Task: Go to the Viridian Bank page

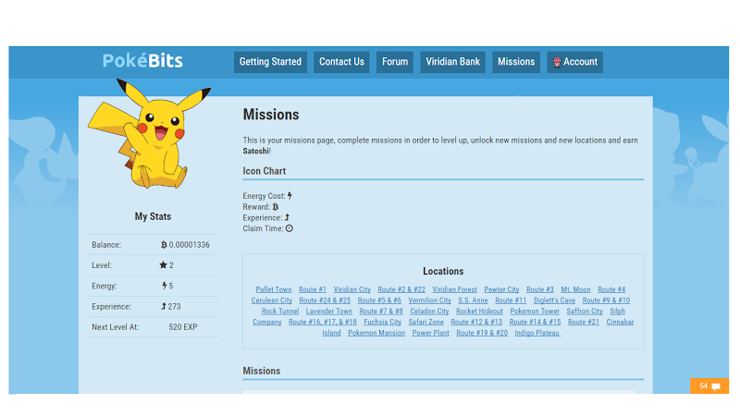Action: pyautogui.click(x=452, y=62)
